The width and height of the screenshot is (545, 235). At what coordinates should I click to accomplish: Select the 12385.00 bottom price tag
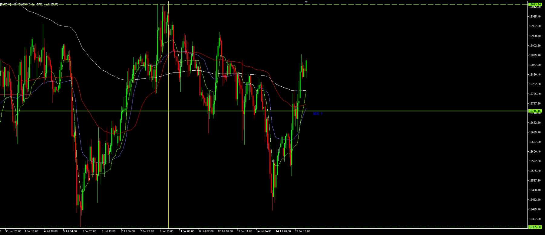(x=535, y=227)
